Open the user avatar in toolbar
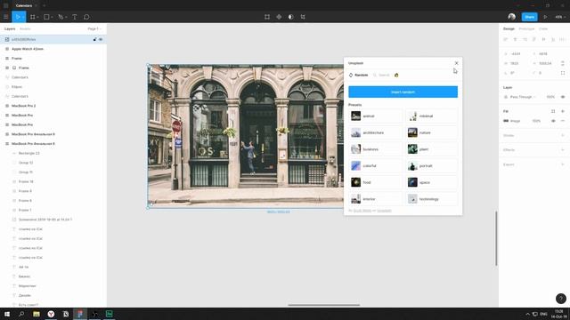The height and width of the screenshot is (320, 570). tap(512, 17)
